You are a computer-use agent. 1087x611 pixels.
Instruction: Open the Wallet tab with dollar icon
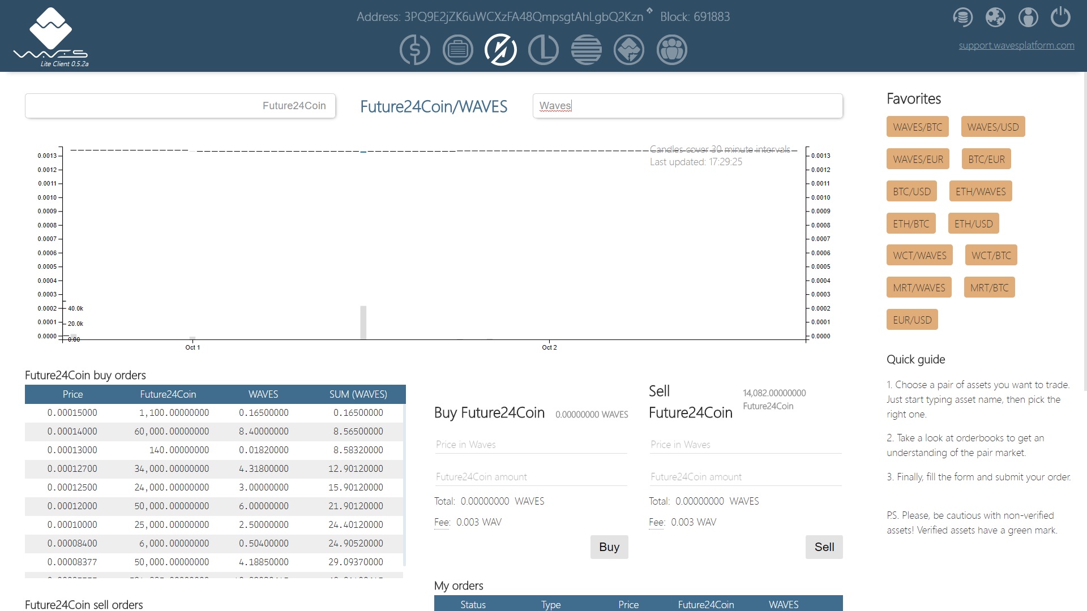(414, 50)
